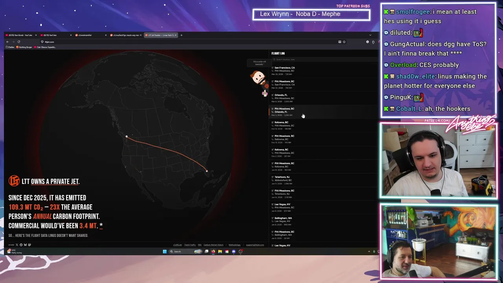503x283 pixels.
Task: Select Kelowna to Pitt Meadows Feb 2 flight
Action: [323, 153]
